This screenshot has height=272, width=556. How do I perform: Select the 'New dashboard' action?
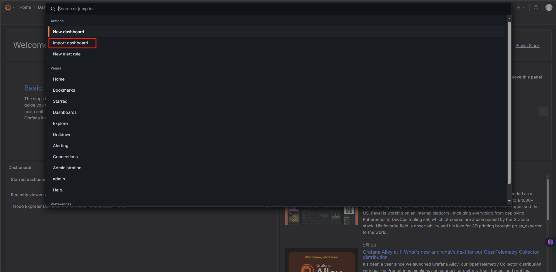277,32
